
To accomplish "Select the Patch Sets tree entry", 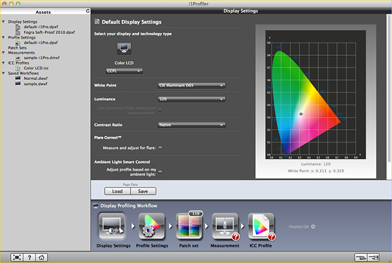I will pos(18,48).
